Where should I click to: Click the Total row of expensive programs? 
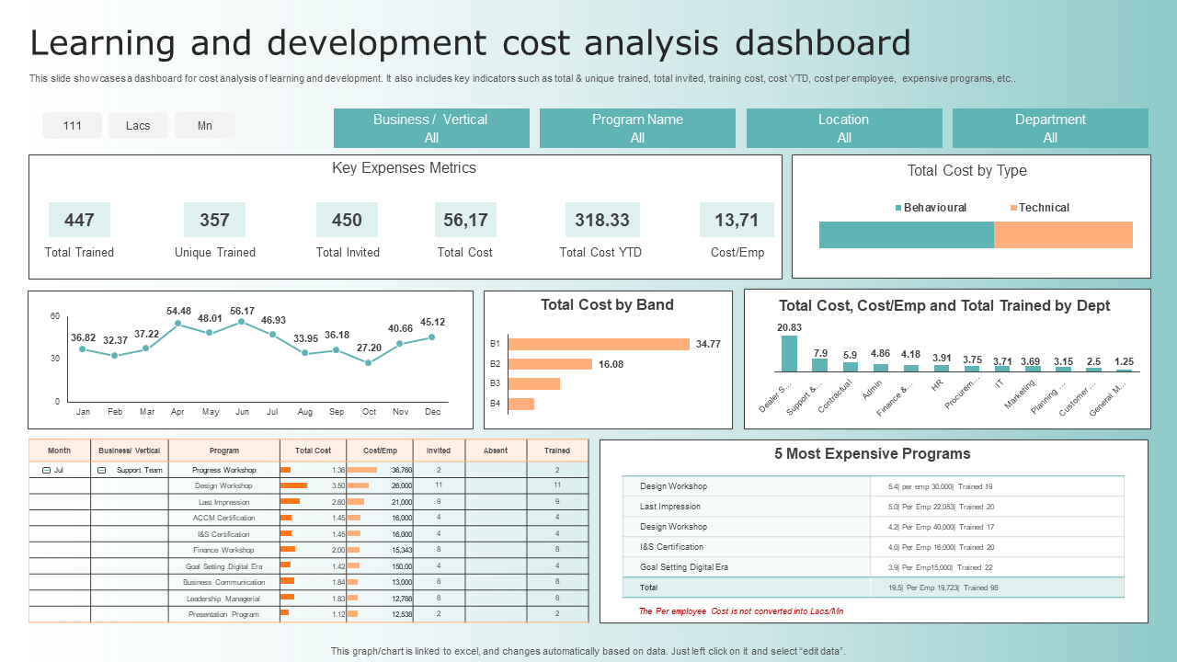tap(873, 588)
